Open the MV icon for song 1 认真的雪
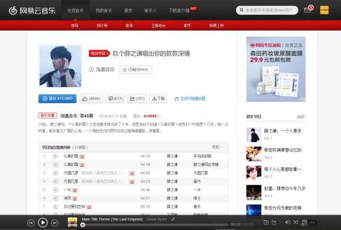The height and width of the screenshot is (230, 341). [x=82, y=156]
